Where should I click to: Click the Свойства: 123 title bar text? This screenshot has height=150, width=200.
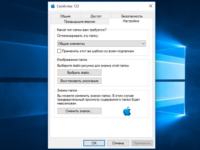pos(68,6)
